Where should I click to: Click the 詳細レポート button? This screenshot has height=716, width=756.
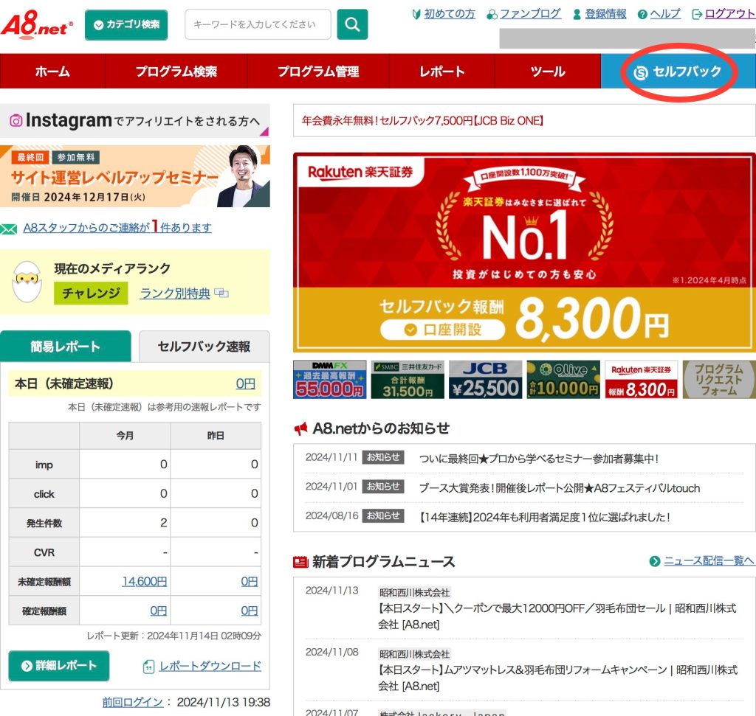pyautogui.click(x=59, y=666)
